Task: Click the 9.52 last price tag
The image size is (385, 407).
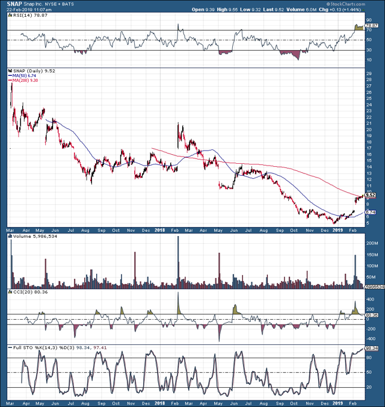Action: [371, 195]
